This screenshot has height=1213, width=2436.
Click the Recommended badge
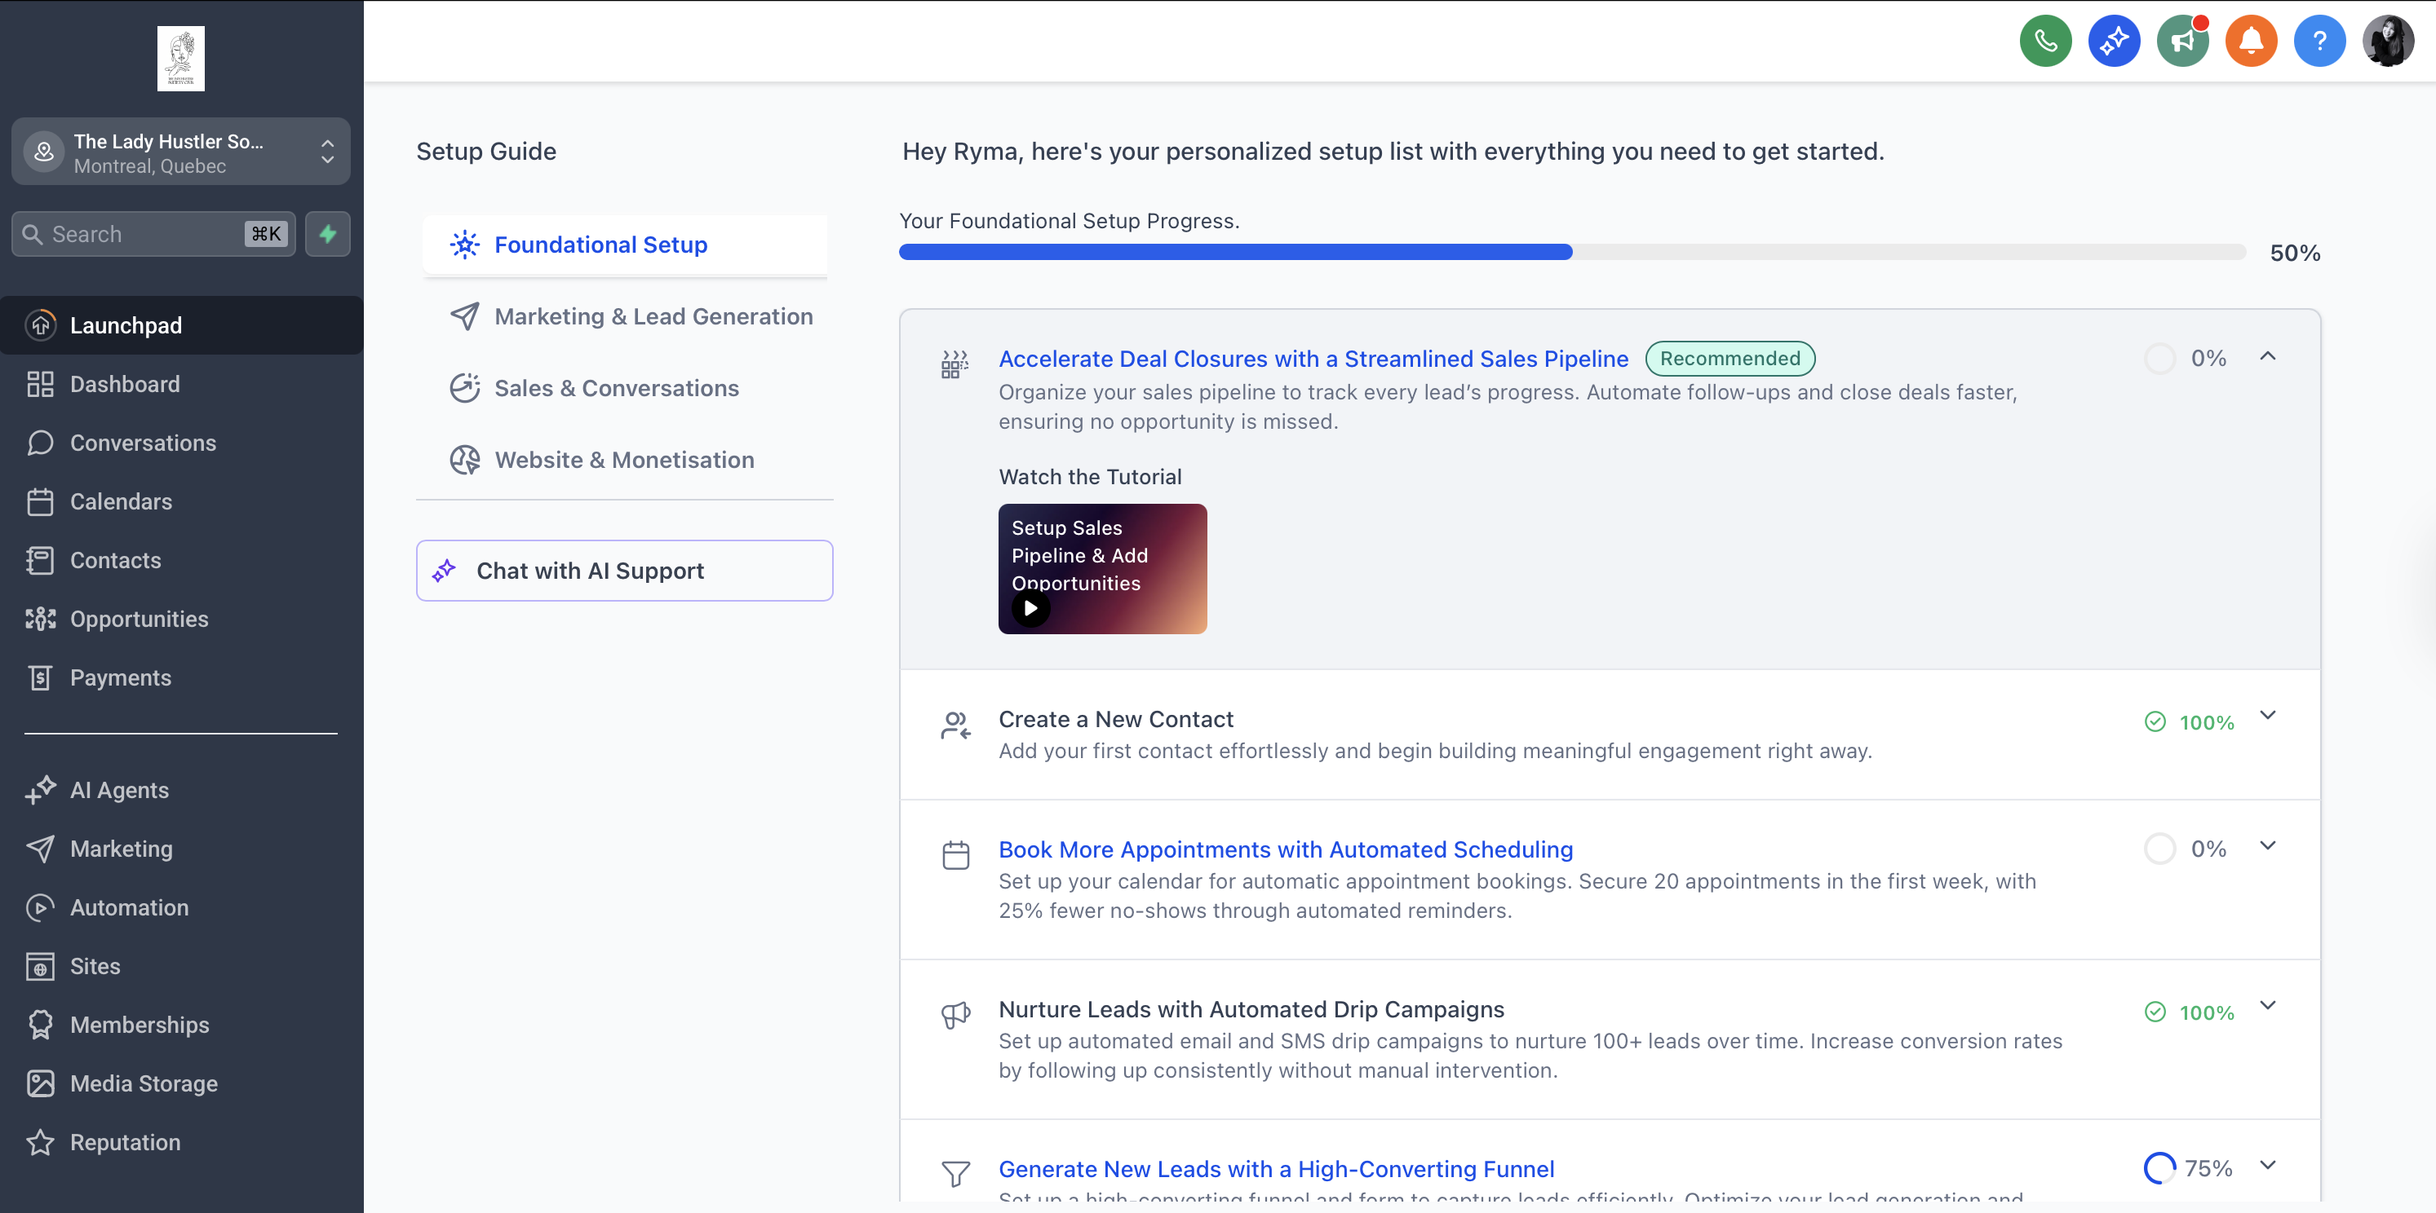point(1730,358)
